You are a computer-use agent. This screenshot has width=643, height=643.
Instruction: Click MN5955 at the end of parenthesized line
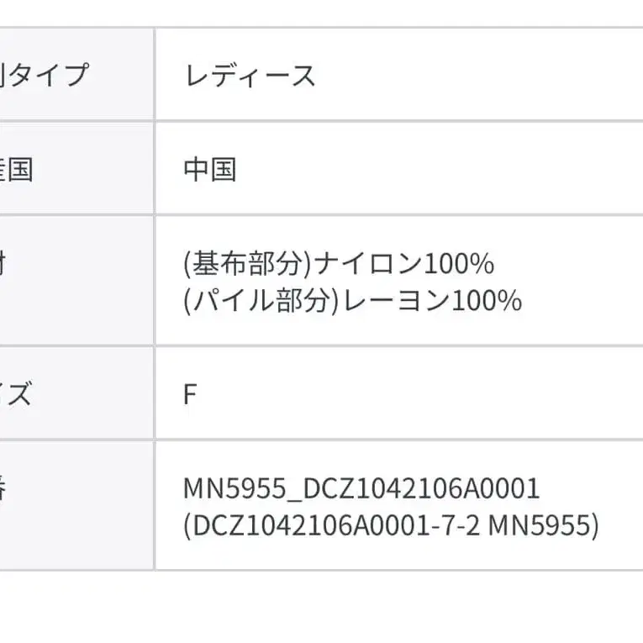coord(541,525)
